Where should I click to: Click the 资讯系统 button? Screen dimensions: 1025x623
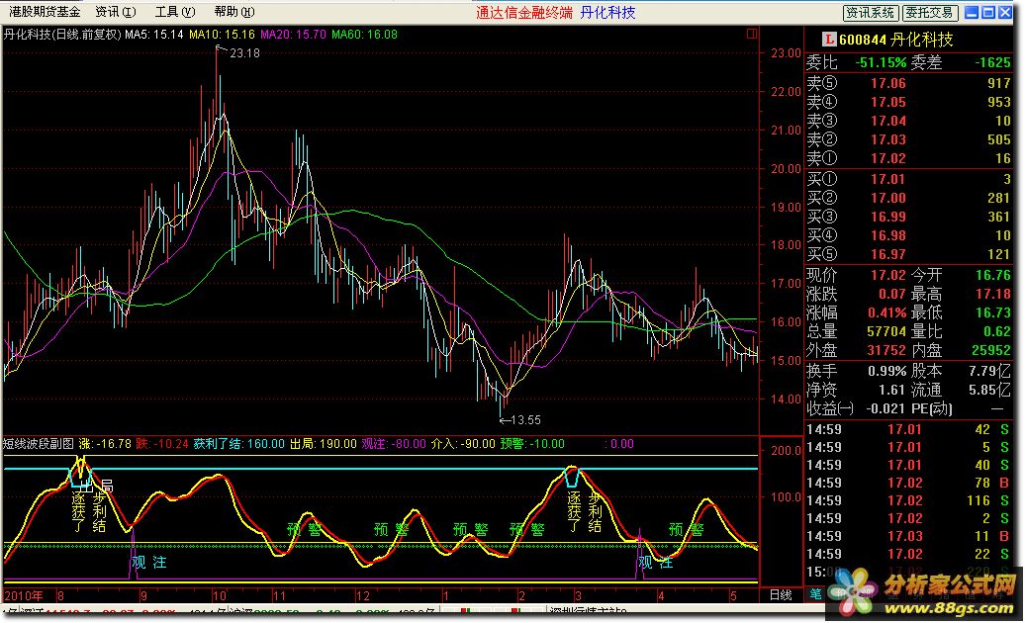[x=870, y=13]
